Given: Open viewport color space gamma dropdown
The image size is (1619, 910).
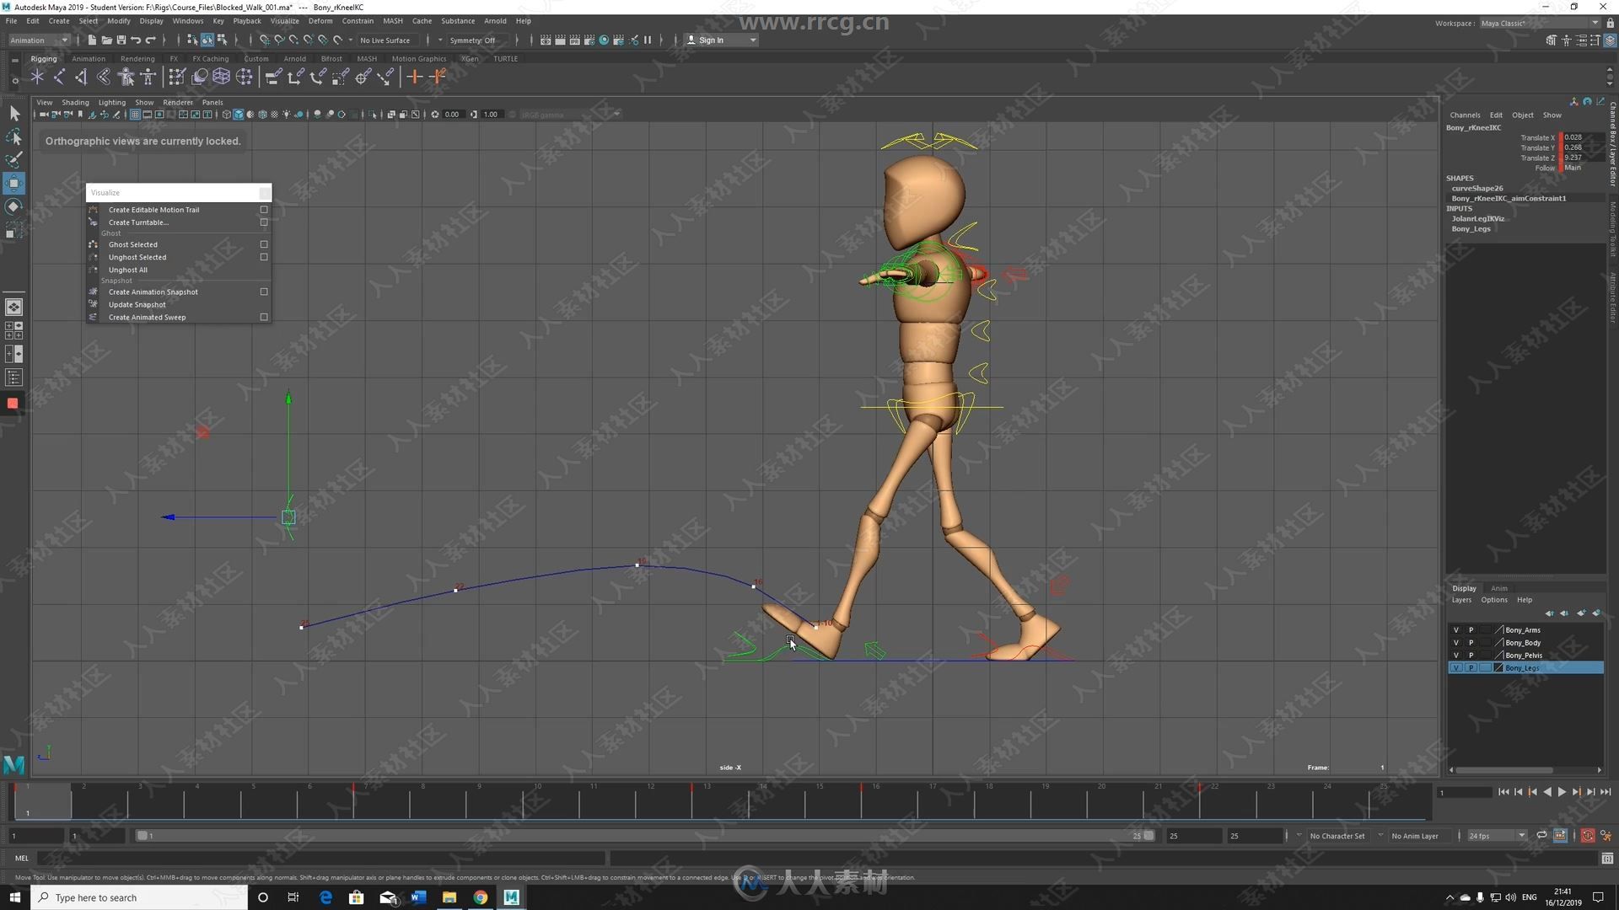Looking at the screenshot, I should click(x=569, y=115).
